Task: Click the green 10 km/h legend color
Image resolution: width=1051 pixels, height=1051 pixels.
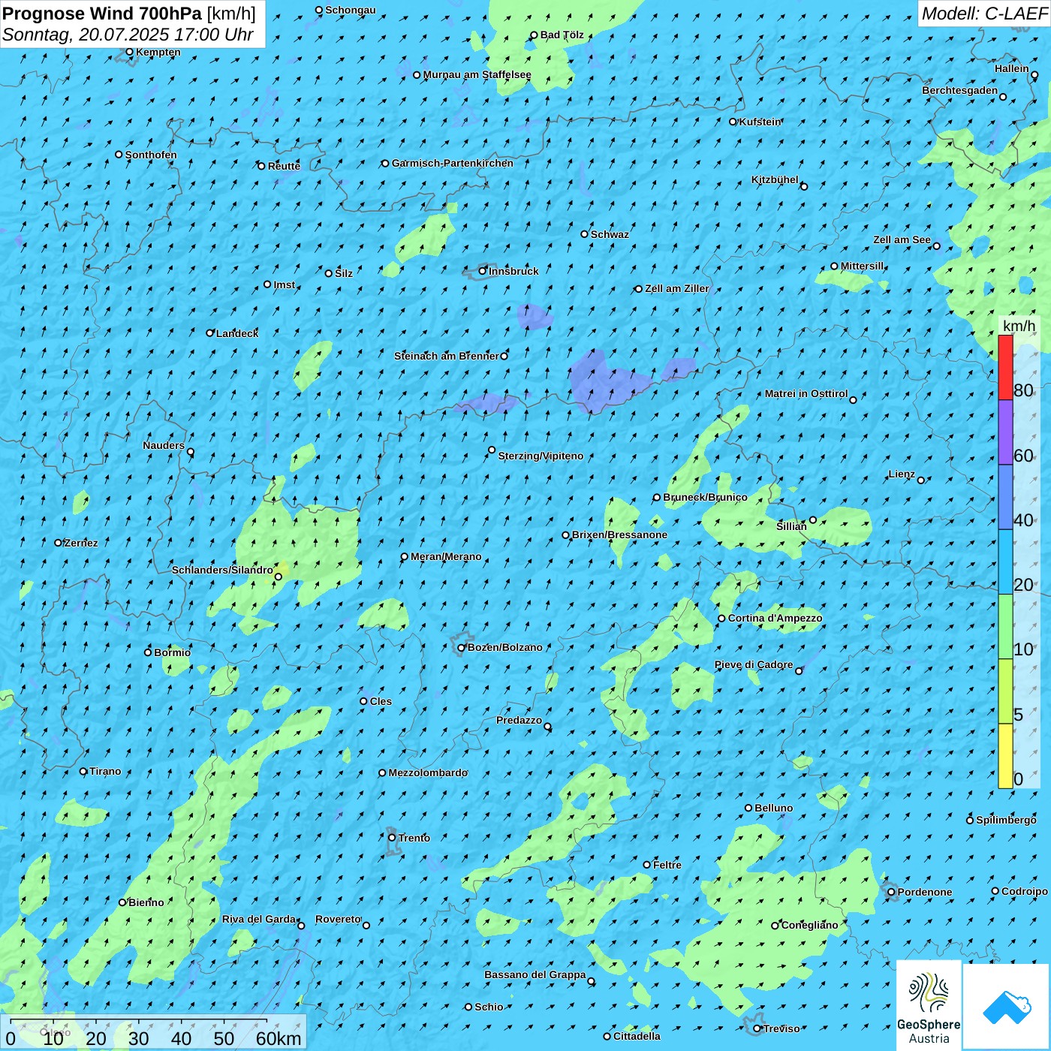Action: (1005, 627)
